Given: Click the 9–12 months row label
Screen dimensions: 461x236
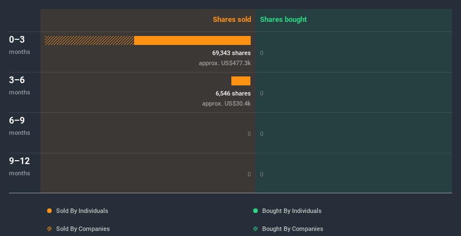Looking at the screenshot, I should click(x=20, y=166).
